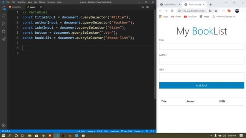Open File Explorer from taskbar
This screenshot has width=246, height=138.
pos(30,135)
